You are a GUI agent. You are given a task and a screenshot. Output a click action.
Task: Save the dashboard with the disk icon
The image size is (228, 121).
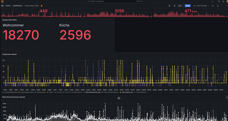(x=170, y=6)
